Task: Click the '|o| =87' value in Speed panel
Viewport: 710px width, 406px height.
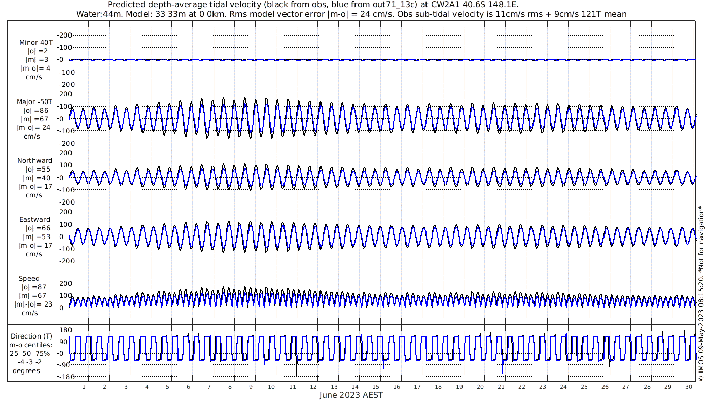Action: pyautogui.click(x=34, y=287)
